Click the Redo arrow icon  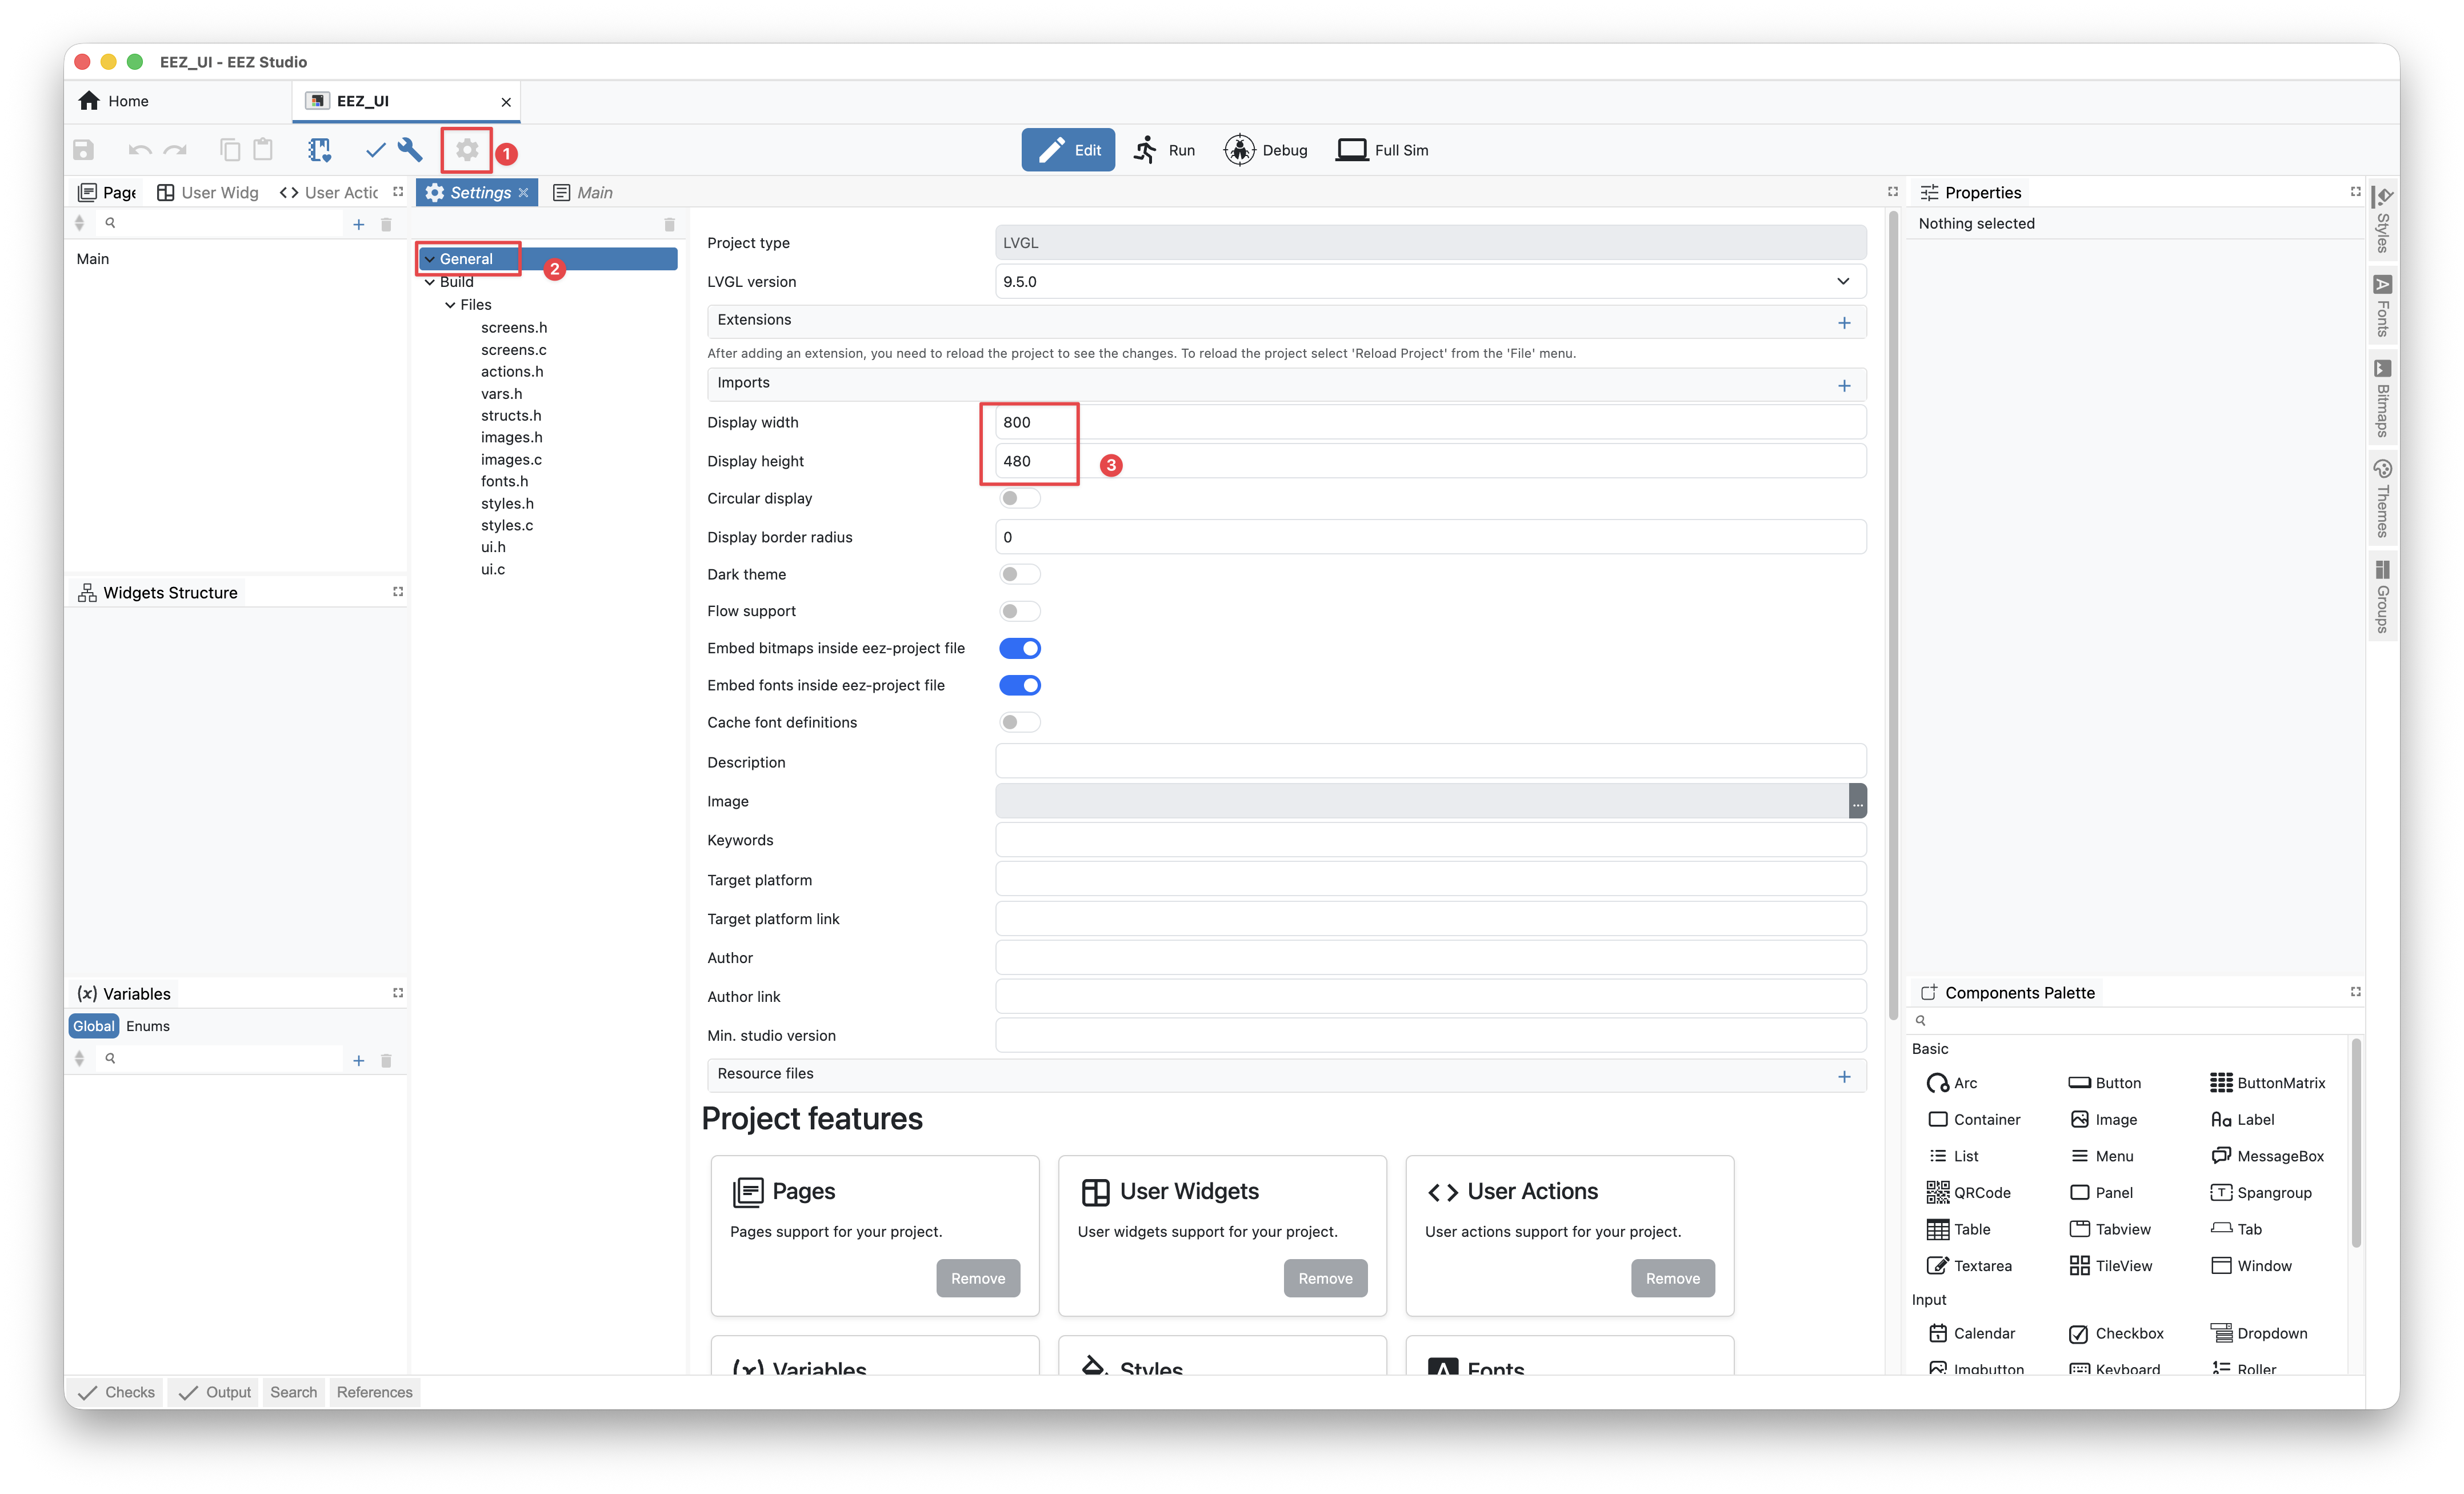[x=176, y=150]
